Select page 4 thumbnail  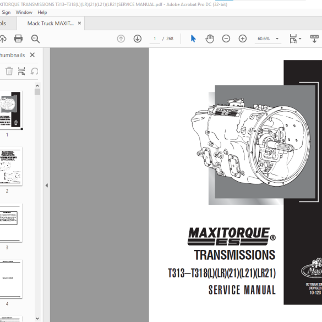click(x=11, y=279)
